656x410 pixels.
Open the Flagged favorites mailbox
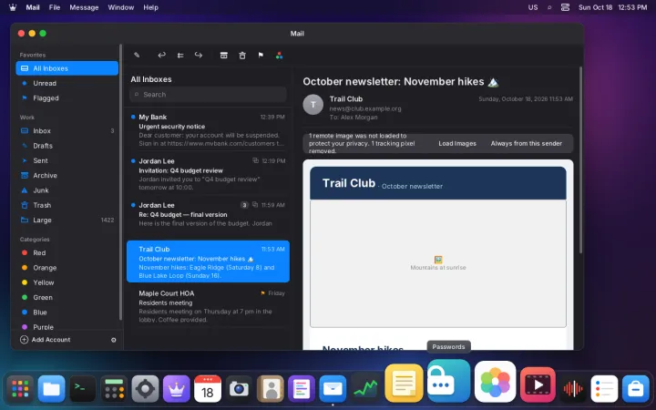point(67,97)
